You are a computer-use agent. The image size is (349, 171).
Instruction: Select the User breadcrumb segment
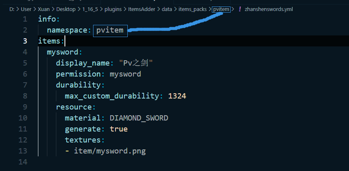tap(26, 9)
